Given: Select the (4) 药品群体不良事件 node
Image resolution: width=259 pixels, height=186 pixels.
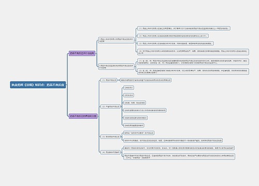Looking at the screenshot, I should tap(110, 152).
